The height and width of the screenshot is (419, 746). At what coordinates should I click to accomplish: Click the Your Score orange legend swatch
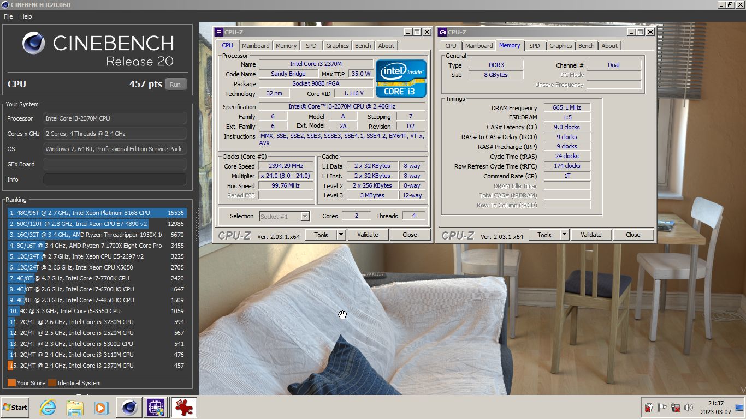pos(11,383)
